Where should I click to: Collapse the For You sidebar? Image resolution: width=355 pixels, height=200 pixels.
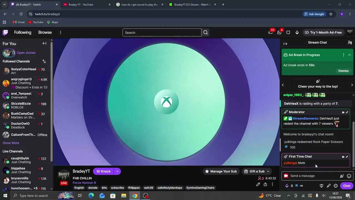click(44, 43)
